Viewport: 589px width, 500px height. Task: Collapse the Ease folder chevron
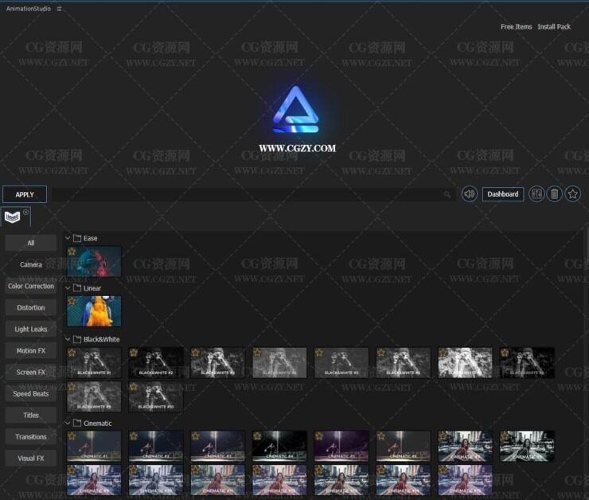(x=68, y=238)
